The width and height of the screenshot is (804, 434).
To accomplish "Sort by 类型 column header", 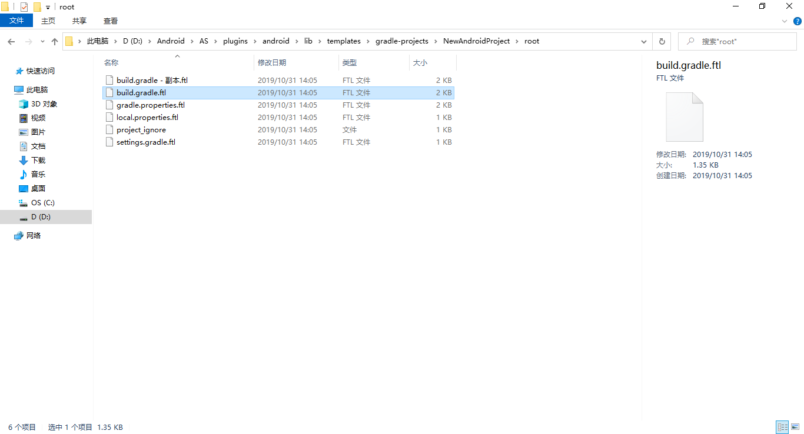I will coord(374,62).
